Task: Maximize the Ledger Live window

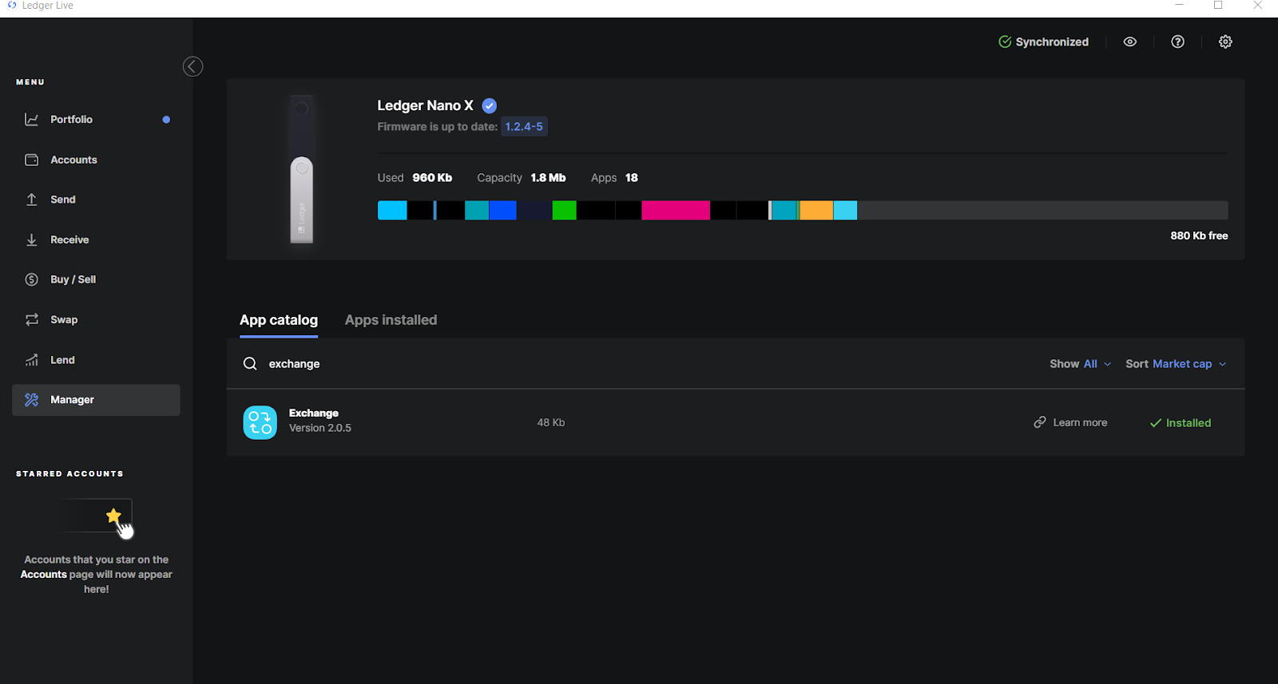Action: pyautogui.click(x=1218, y=6)
